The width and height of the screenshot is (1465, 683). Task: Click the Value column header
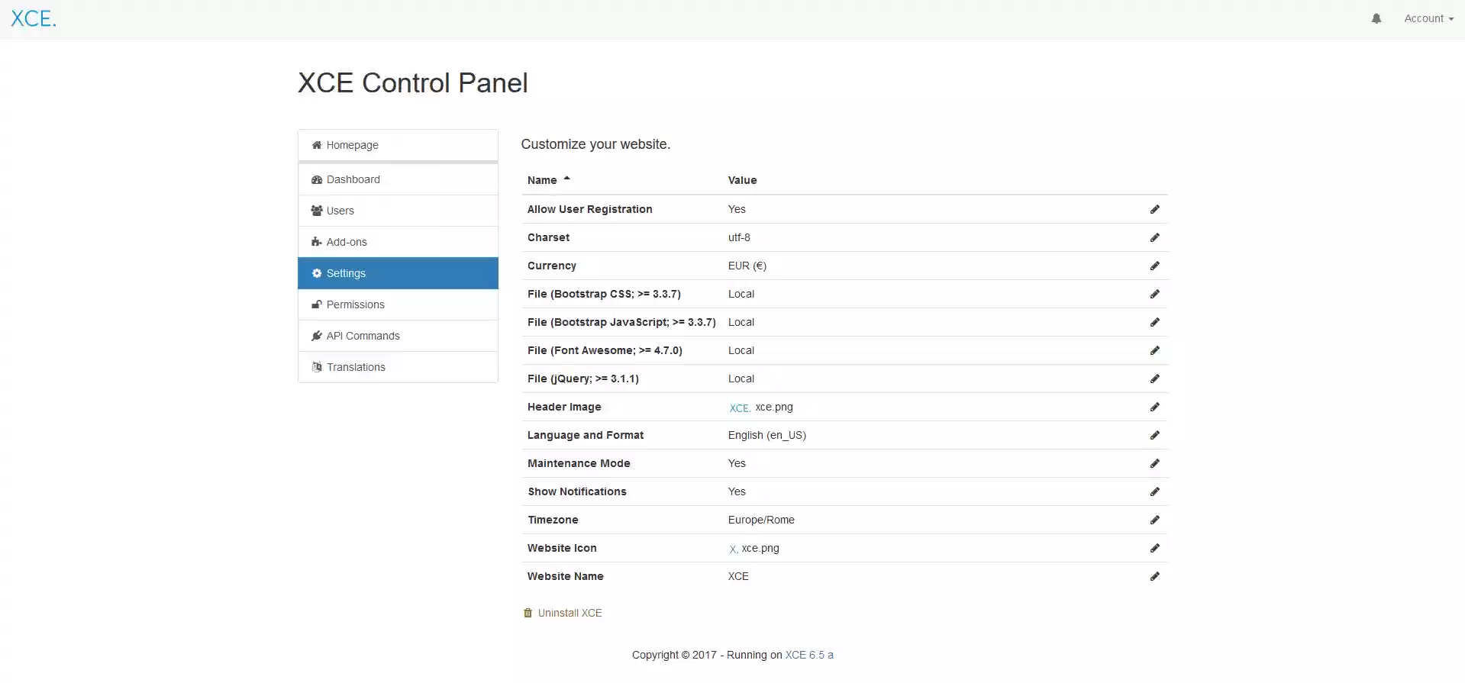tap(742, 180)
